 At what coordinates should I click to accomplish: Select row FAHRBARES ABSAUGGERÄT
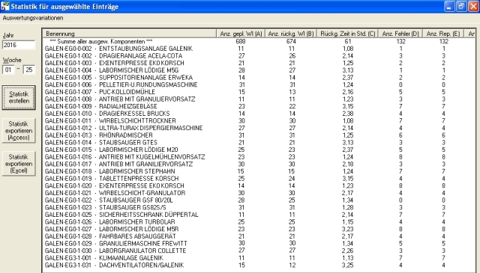[x=258, y=236]
